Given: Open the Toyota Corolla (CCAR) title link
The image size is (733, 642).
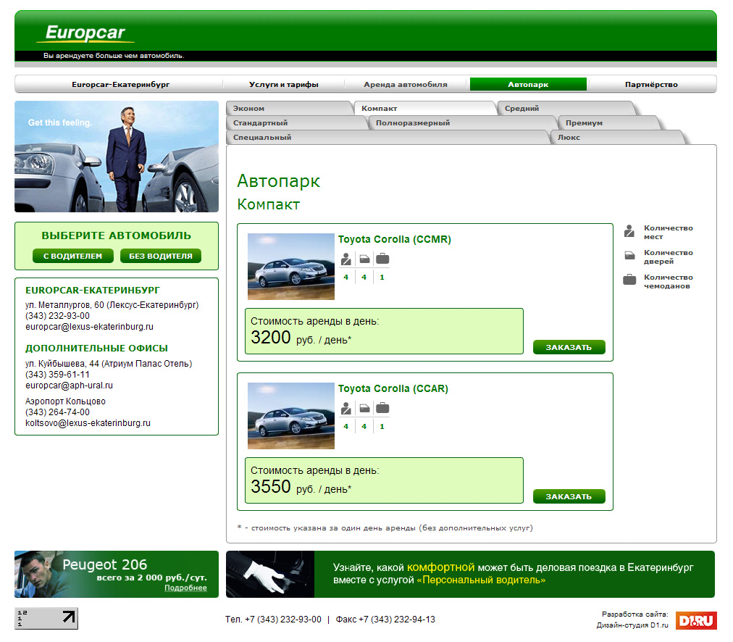Looking at the screenshot, I should [393, 388].
